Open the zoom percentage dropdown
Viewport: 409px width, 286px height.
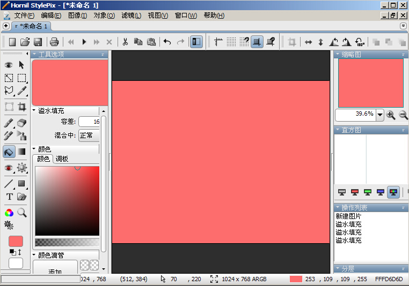(x=380, y=115)
